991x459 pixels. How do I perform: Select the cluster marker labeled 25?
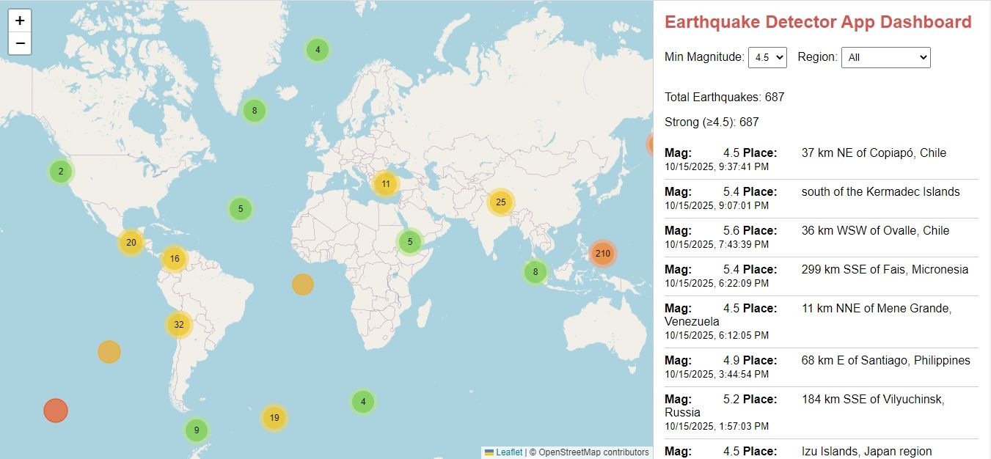pos(500,202)
